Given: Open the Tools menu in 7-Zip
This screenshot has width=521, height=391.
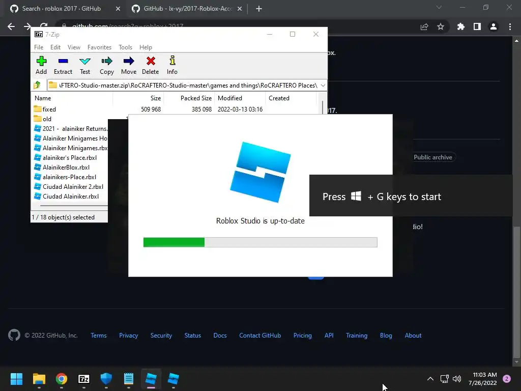Looking at the screenshot, I should point(125,47).
